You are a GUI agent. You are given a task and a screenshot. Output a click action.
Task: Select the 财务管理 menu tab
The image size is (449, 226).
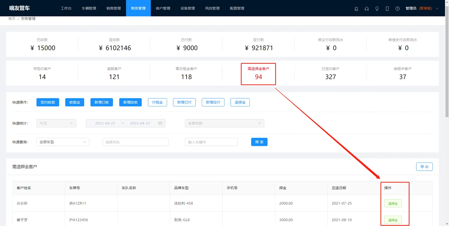pyautogui.click(x=138, y=8)
